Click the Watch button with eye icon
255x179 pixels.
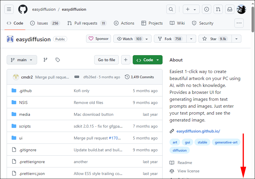pos(132,39)
